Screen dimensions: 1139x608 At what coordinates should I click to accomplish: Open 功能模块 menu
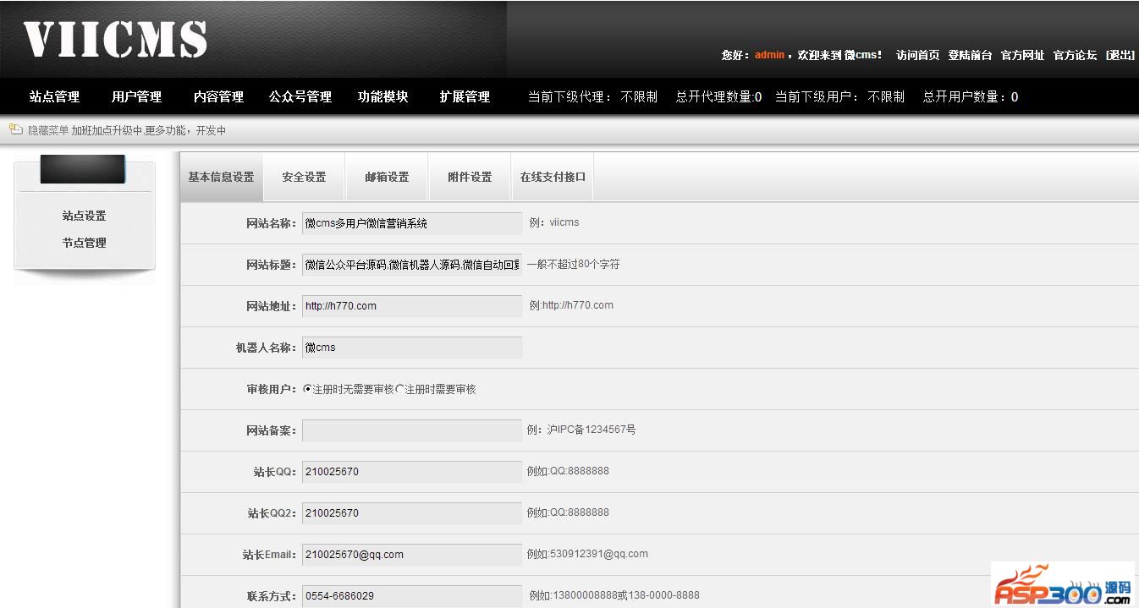[382, 97]
